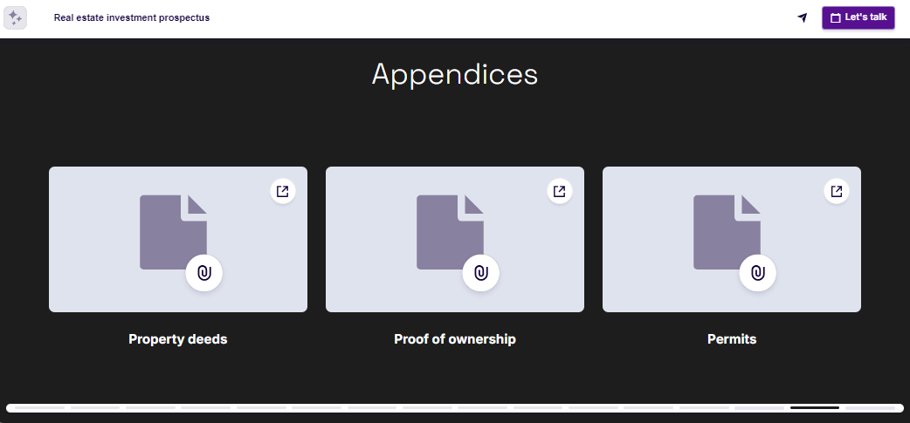Click the highlighted current slide segment

(x=814, y=407)
